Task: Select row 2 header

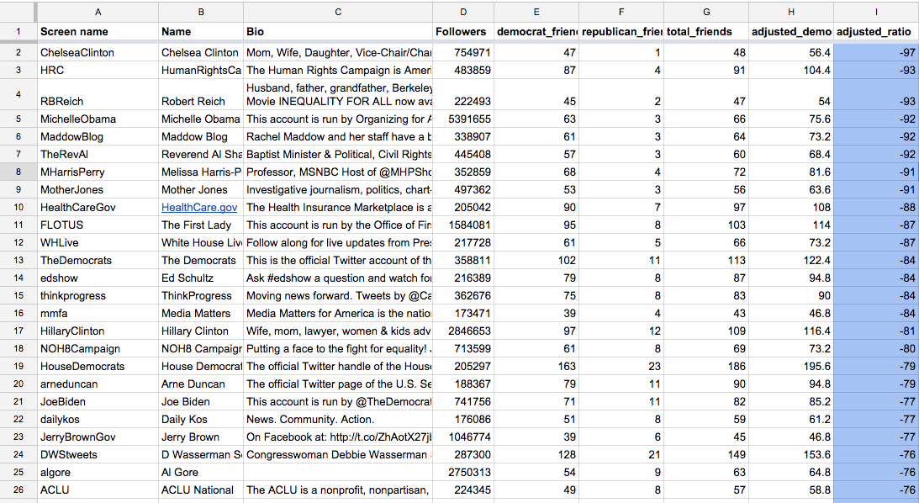Action: pos(18,53)
